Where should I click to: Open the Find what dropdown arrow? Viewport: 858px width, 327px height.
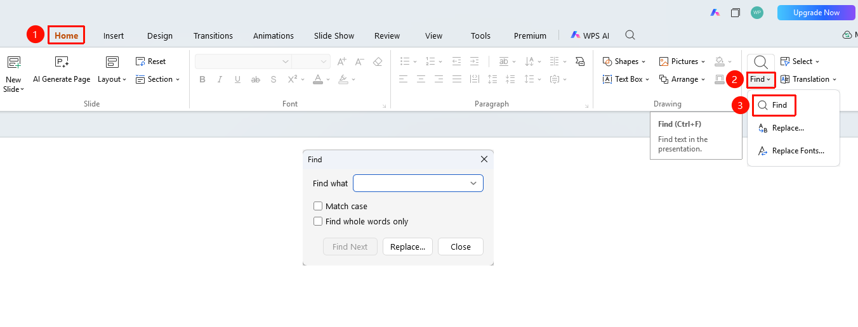pyautogui.click(x=473, y=183)
